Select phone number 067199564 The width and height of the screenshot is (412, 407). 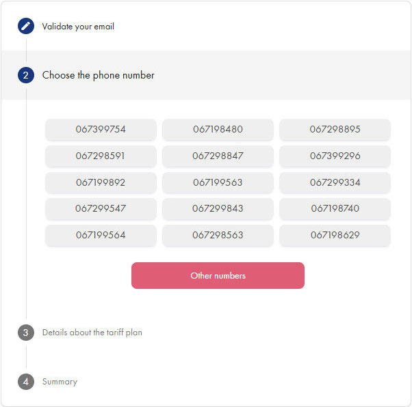[101, 235]
